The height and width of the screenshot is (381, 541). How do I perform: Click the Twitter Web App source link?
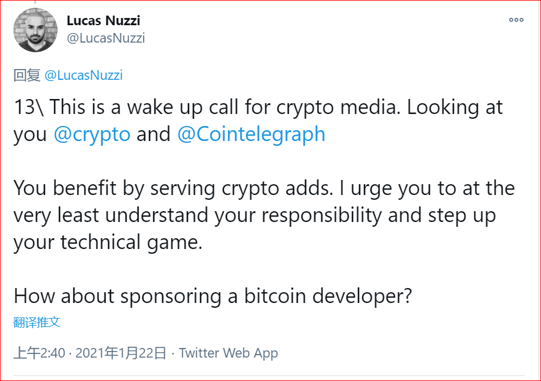point(228,353)
